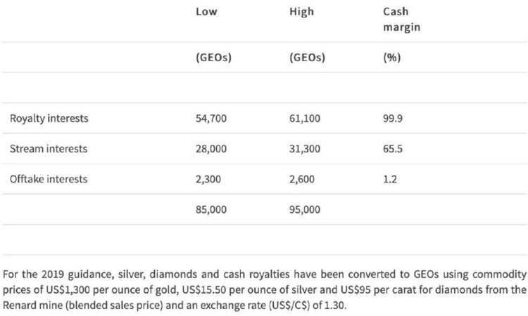This screenshot has width=528, height=316.
Task: Select the (GEOs) unit under Low
Action: (214, 58)
